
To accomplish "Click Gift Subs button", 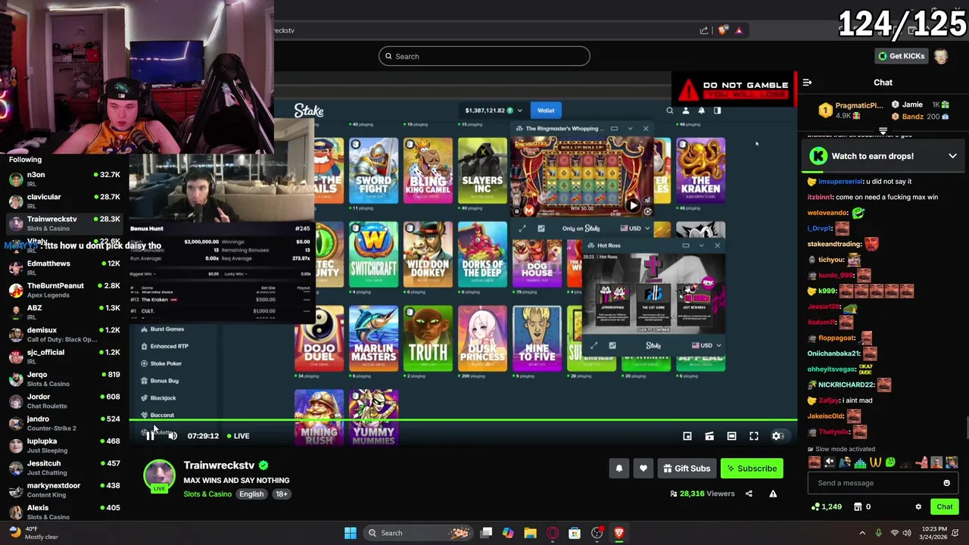I will 686,469.
